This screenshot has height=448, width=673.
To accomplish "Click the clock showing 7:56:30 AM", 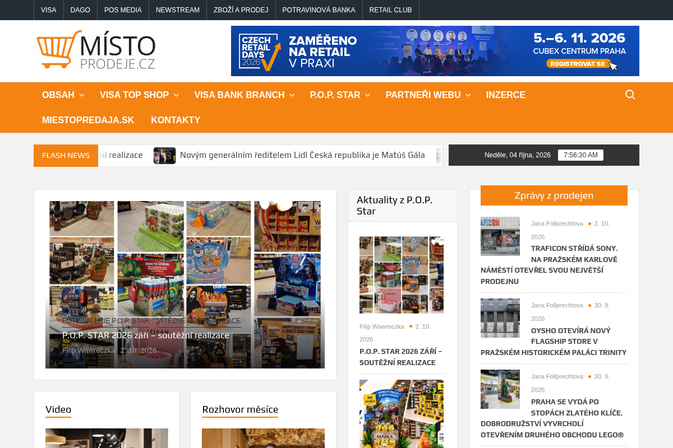I will [580, 155].
